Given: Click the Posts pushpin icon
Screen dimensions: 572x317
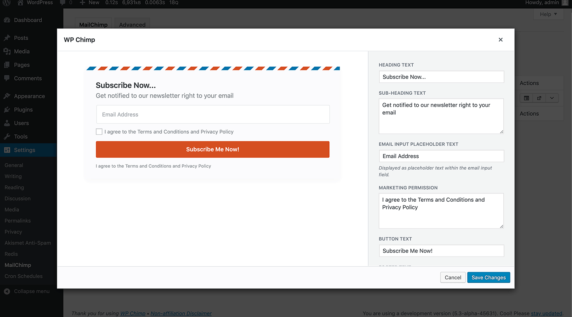Looking at the screenshot, I should click(7, 38).
